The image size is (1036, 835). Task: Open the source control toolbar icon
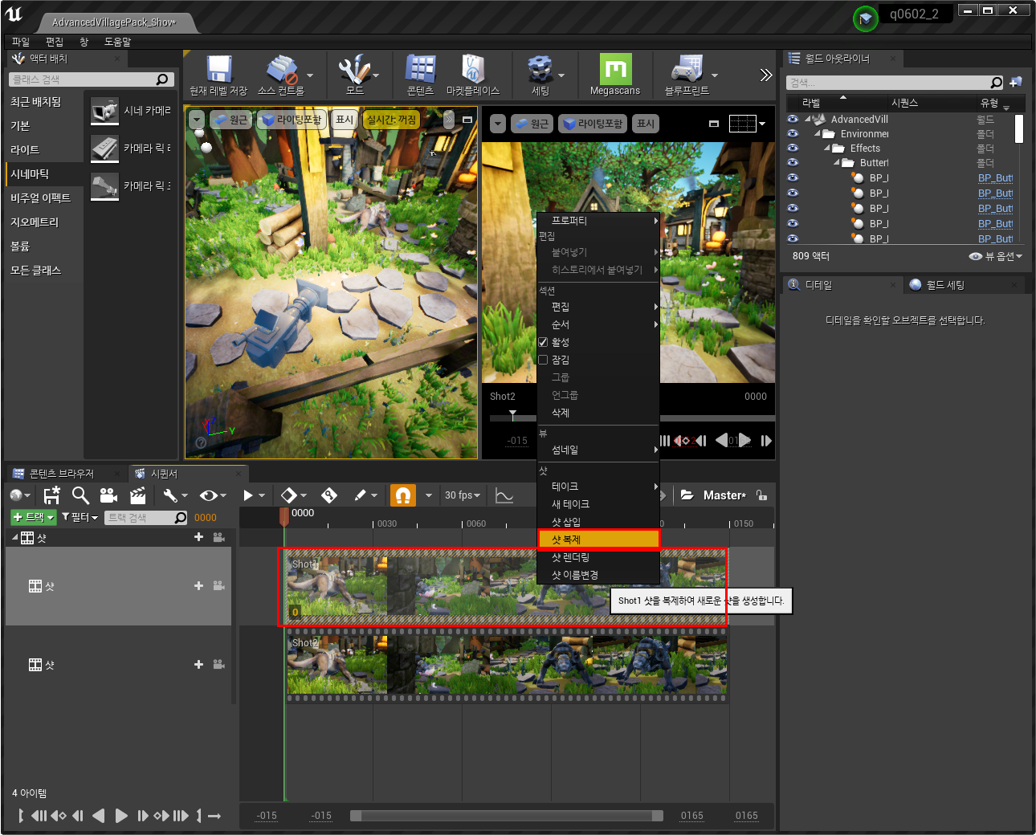point(282,70)
